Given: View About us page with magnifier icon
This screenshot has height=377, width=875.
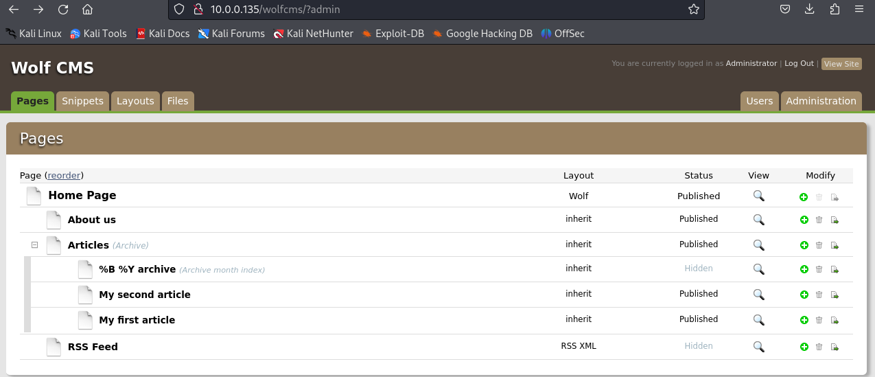Looking at the screenshot, I should tap(758, 220).
